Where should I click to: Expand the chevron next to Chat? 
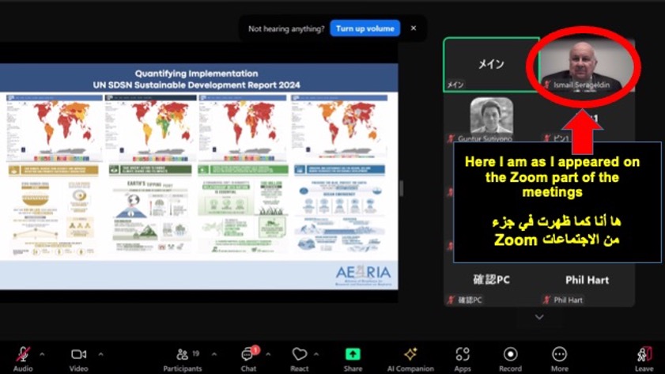click(268, 353)
